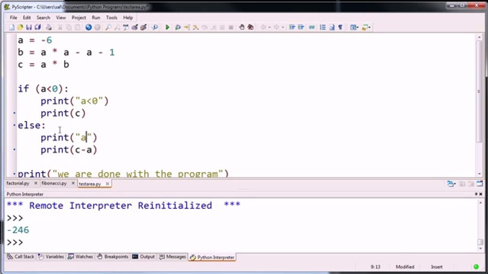488x274 pixels.
Task: Close the testarea.py tab
Action: click(x=107, y=184)
